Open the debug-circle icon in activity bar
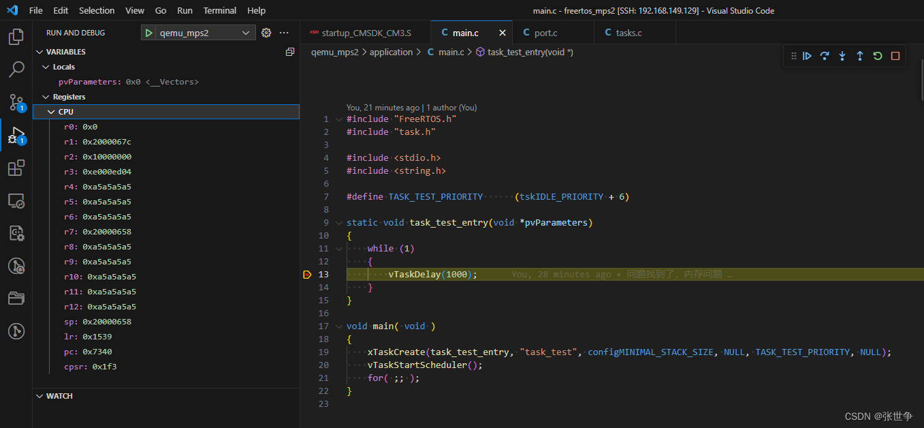The width and height of the screenshot is (924, 428). coord(16,266)
